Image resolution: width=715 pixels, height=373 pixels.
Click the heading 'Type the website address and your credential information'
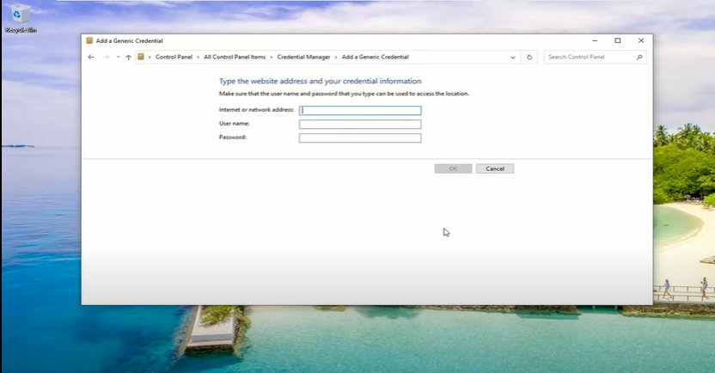(320, 81)
